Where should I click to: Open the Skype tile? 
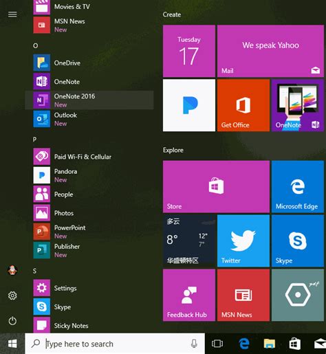point(298,241)
